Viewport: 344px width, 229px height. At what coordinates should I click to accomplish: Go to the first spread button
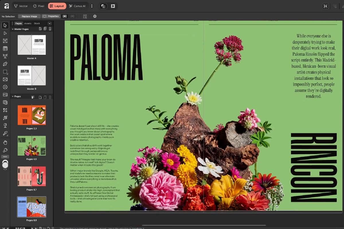pyautogui.click(x=3, y=228)
